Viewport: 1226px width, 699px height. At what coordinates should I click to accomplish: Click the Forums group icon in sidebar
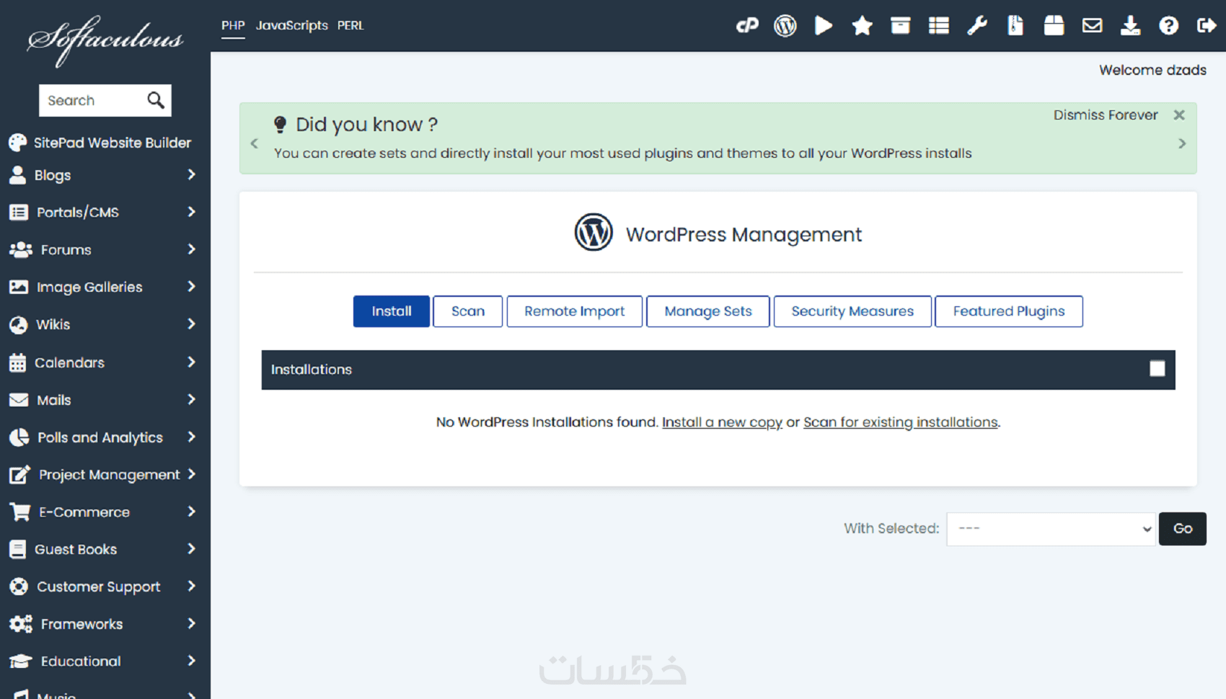20,249
